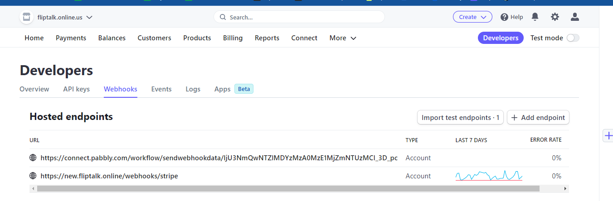613x201 pixels.
Task: Click the globe icon beside fliptalk stripe endpoint
Action: [x=33, y=176]
